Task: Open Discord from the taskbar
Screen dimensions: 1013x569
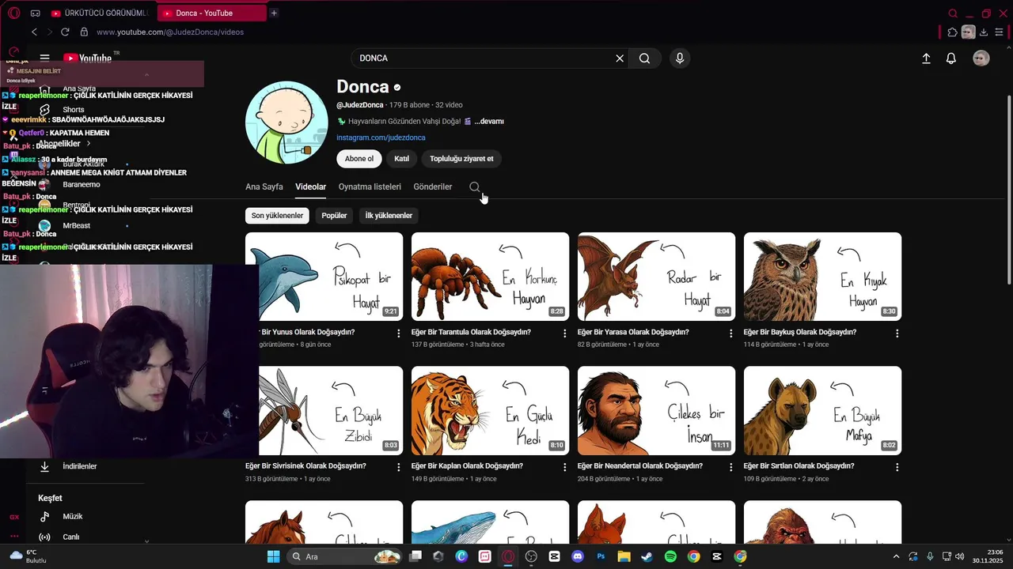Action: coord(578,556)
